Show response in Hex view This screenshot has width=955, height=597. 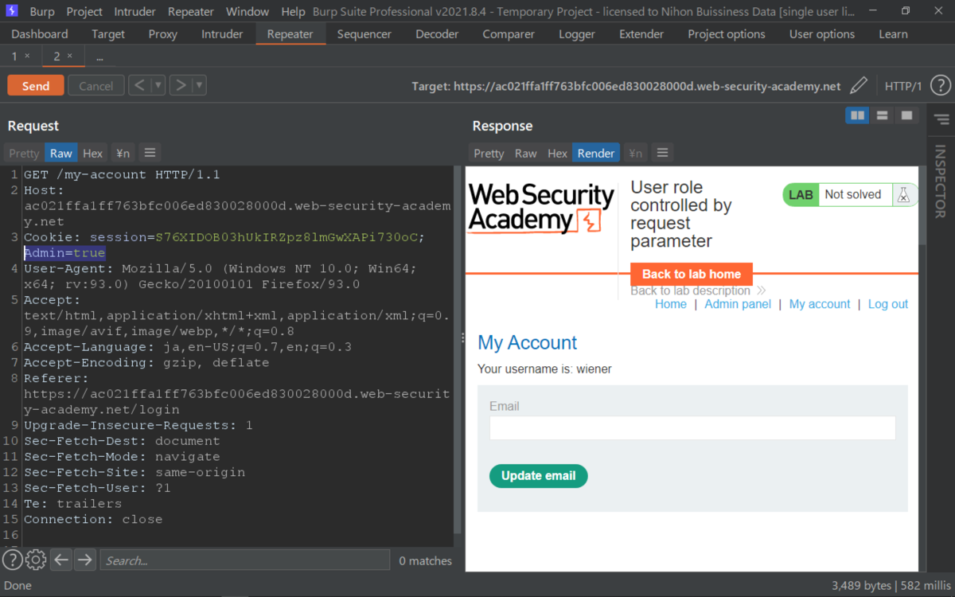pyautogui.click(x=558, y=153)
